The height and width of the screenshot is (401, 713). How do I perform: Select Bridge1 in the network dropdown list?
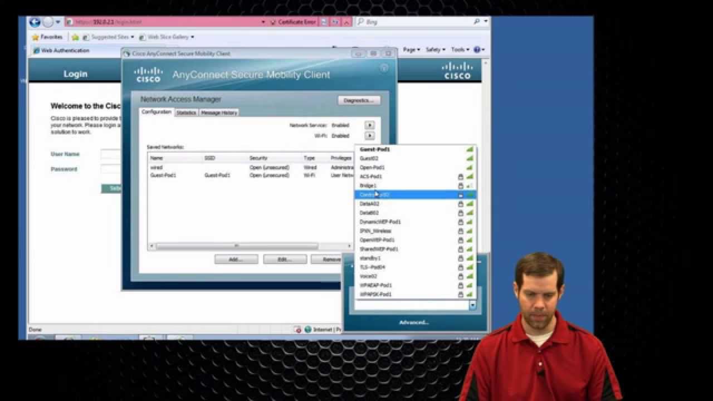(x=415, y=185)
